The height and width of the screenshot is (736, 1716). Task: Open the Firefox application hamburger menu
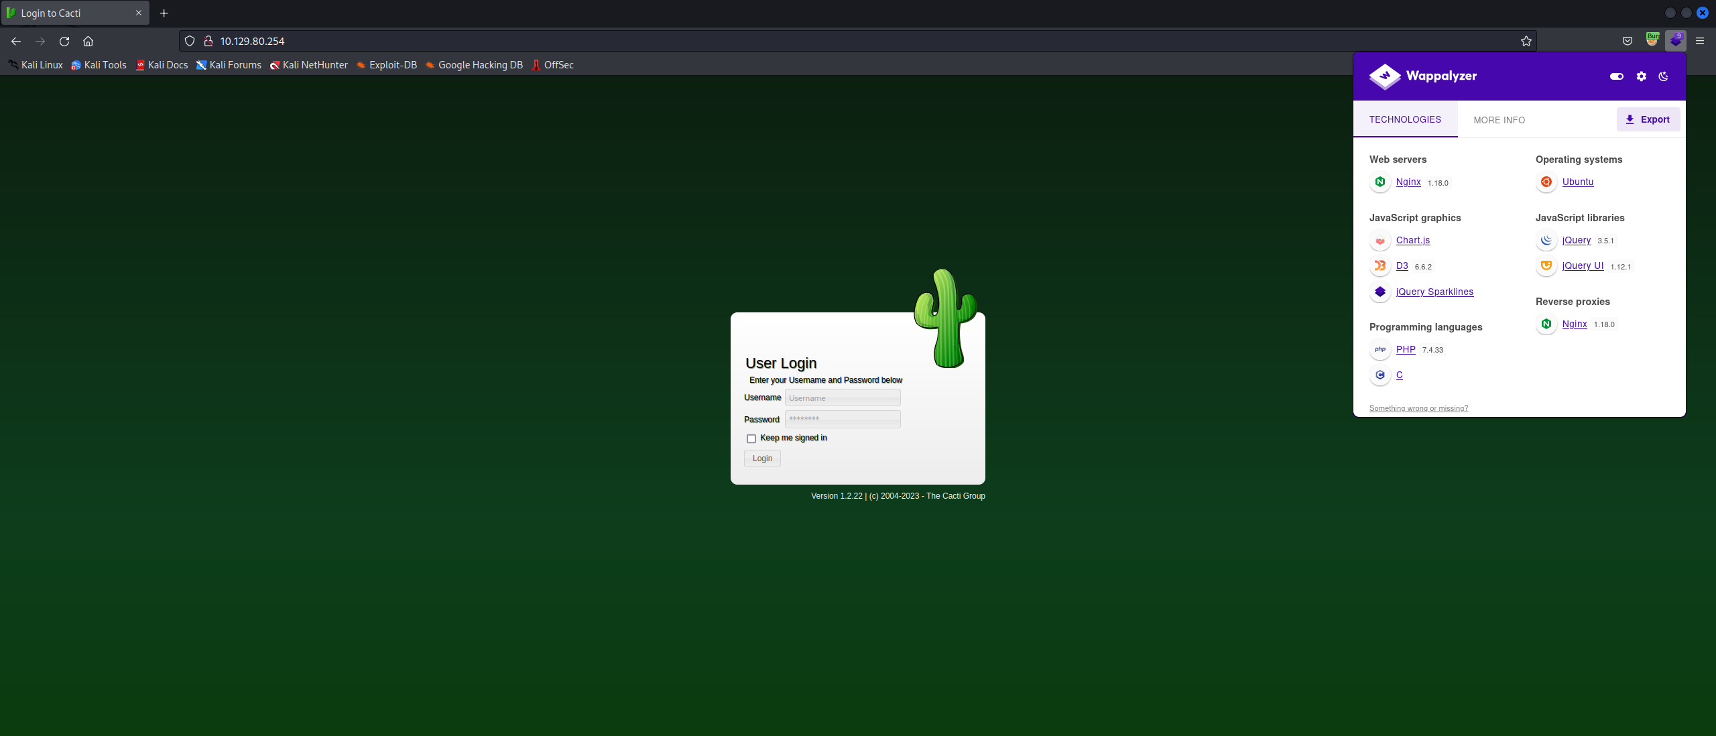click(x=1699, y=41)
